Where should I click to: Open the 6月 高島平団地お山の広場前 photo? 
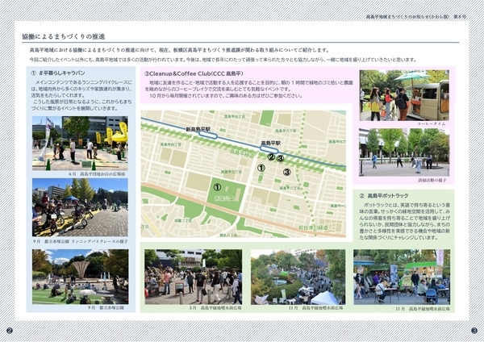[80, 142]
